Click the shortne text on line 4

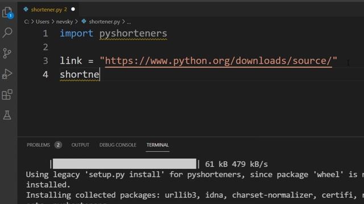(80, 74)
